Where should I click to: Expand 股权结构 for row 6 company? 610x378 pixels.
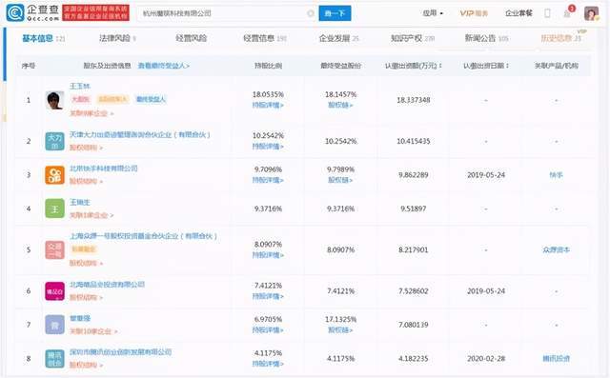tap(86, 298)
